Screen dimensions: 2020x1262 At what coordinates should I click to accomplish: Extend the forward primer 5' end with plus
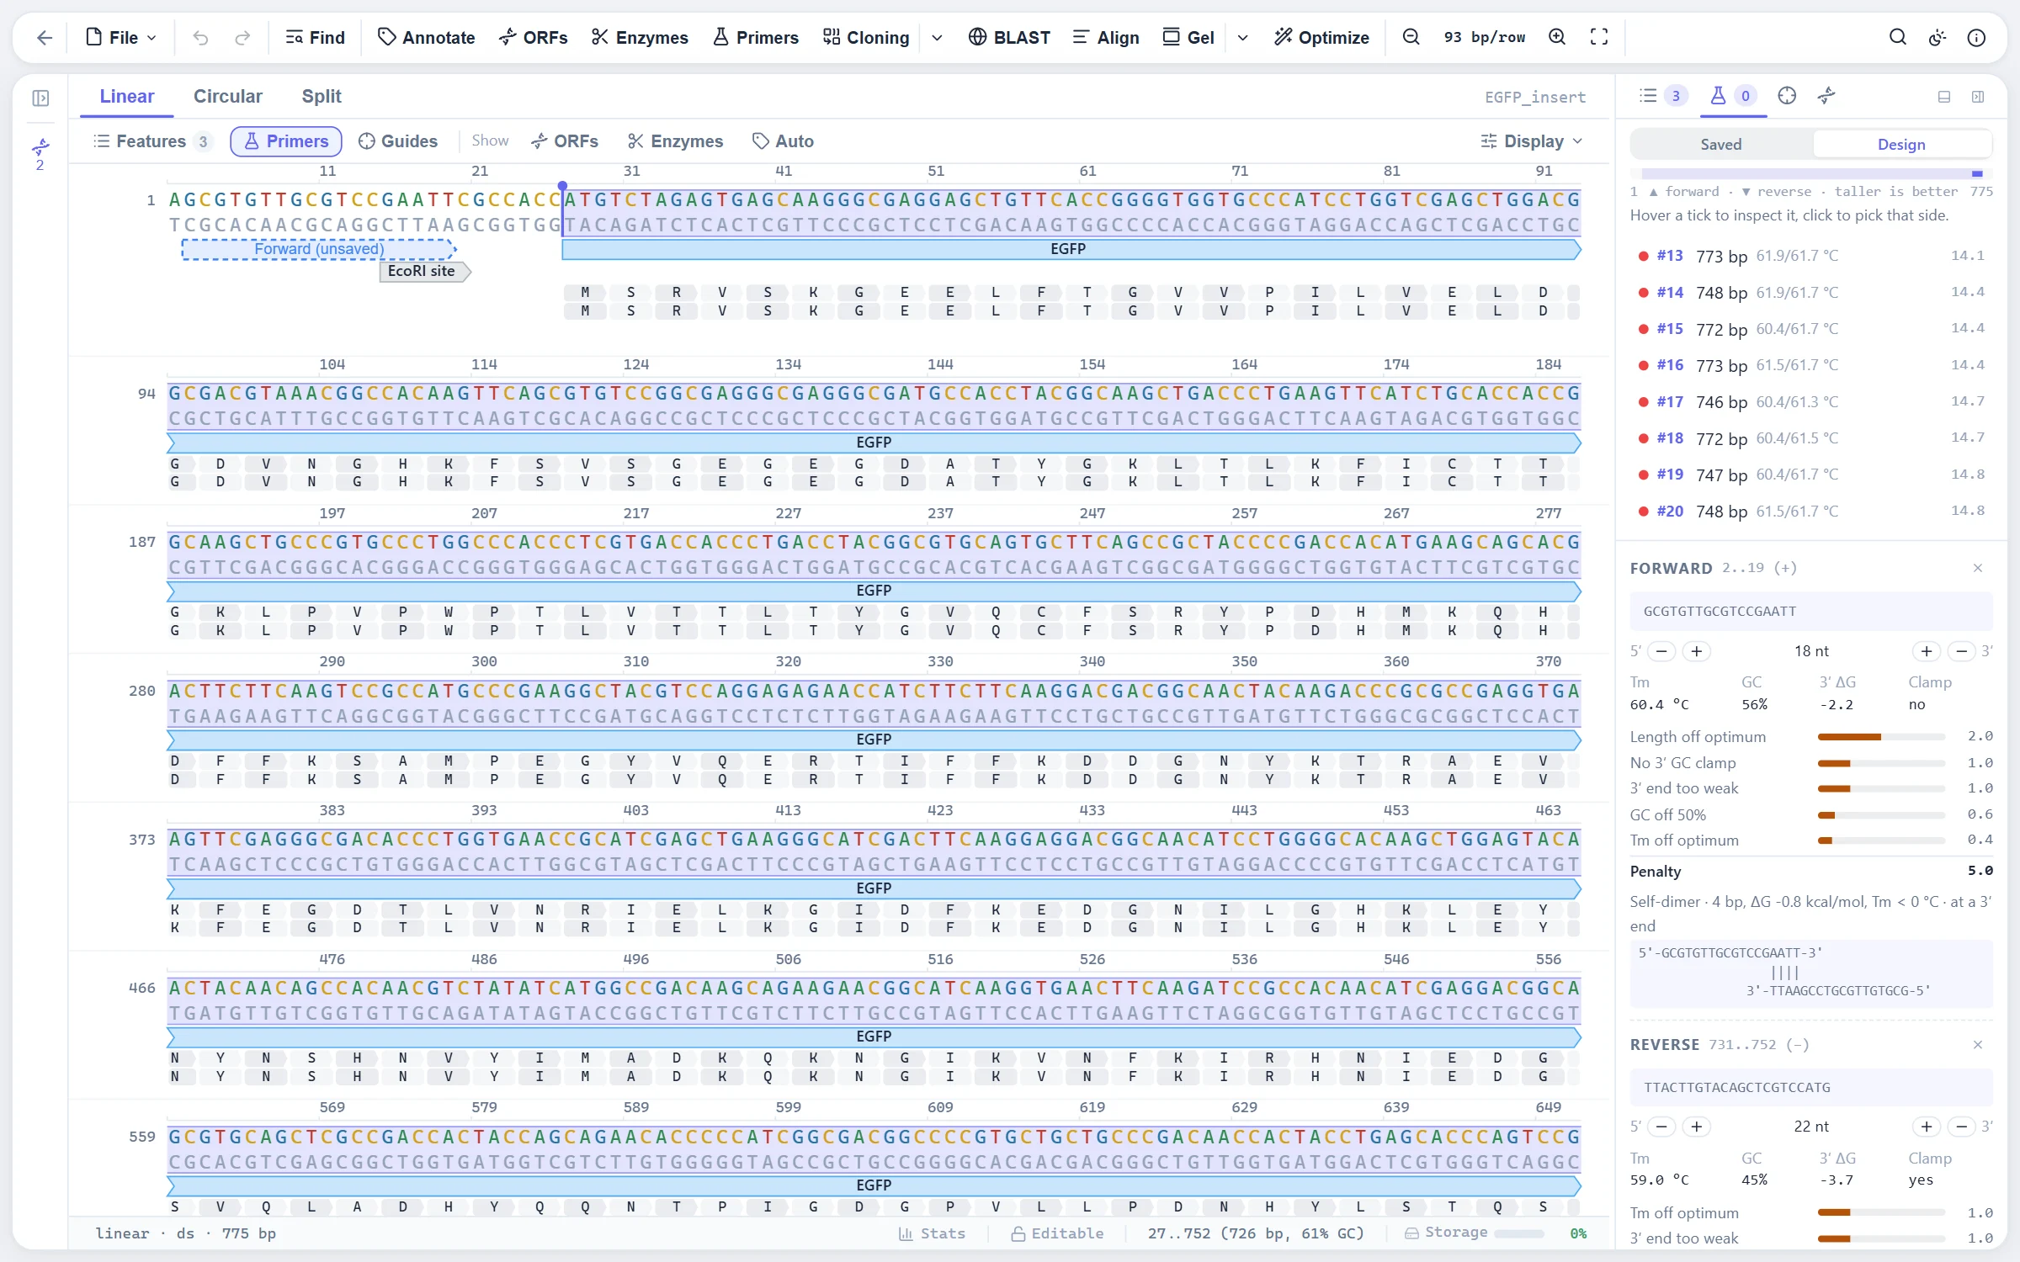(x=1697, y=651)
